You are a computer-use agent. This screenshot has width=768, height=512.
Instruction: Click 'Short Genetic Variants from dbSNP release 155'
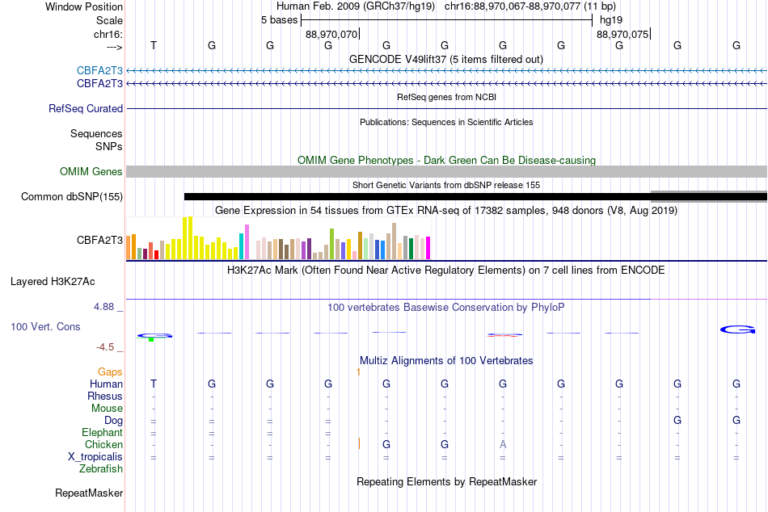pyautogui.click(x=446, y=185)
